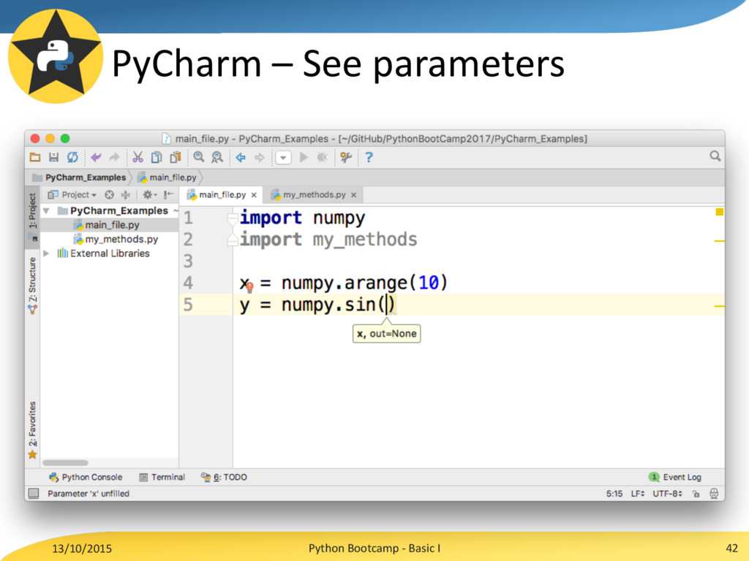
Task: Collapse imports with the line 1 fold marker
Action: [233, 219]
